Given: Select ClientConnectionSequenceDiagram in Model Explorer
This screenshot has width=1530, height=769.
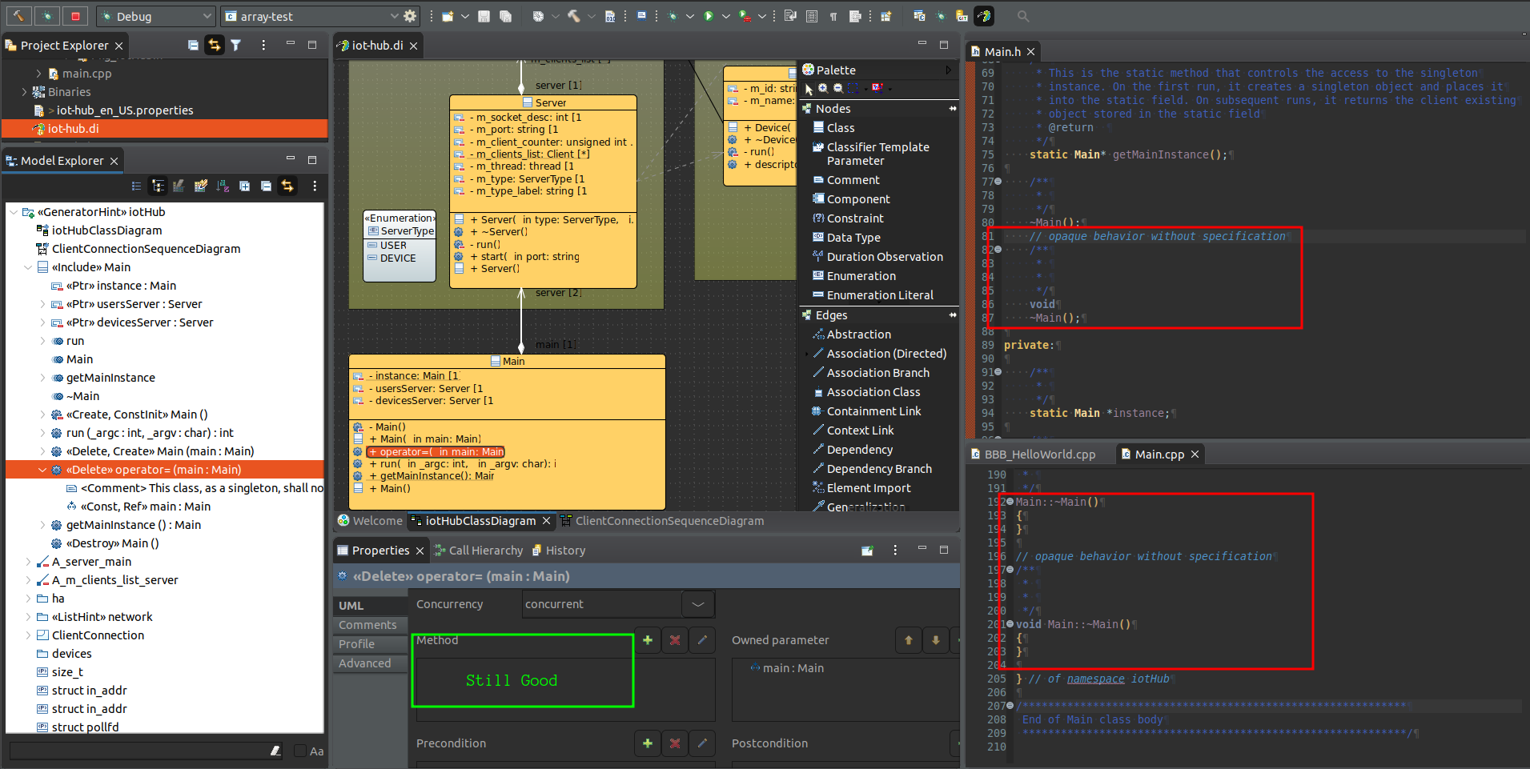Looking at the screenshot, I should pyautogui.click(x=146, y=249).
